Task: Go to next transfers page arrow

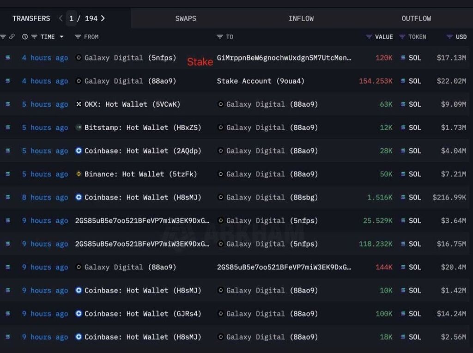Action: pos(103,18)
